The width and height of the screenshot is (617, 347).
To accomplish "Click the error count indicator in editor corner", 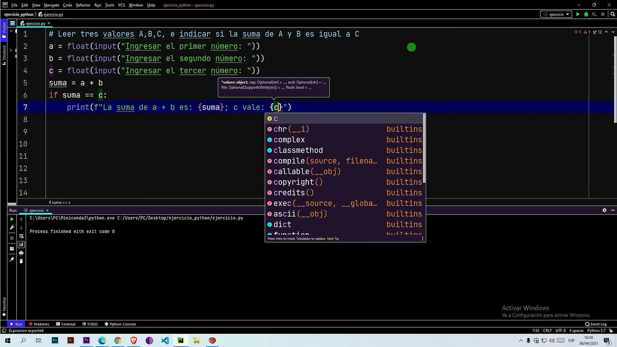I will [x=577, y=32].
